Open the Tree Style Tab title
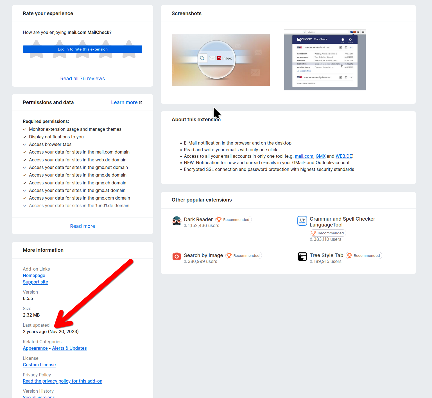 327,255
